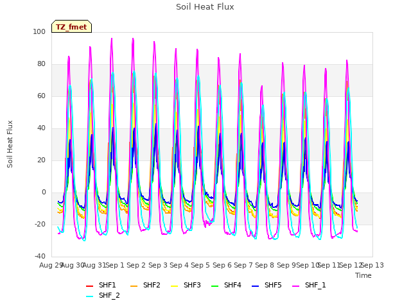Click the 0 y-axis tick label

tap(44, 193)
